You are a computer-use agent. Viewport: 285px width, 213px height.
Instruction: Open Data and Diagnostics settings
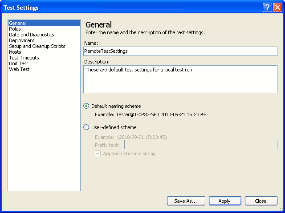[31, 35]
